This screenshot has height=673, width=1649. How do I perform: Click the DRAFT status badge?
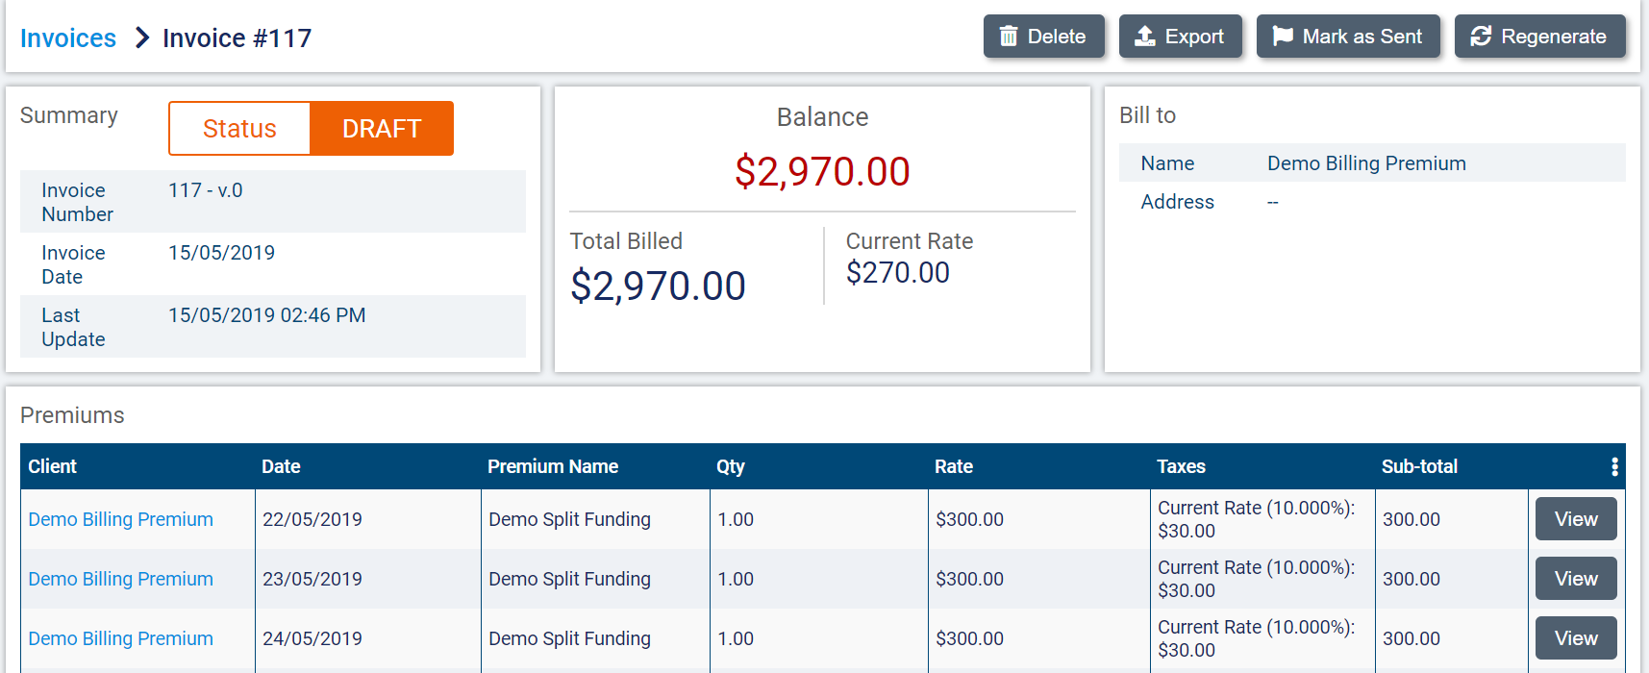pyautogui.click(x=382, y=129)
